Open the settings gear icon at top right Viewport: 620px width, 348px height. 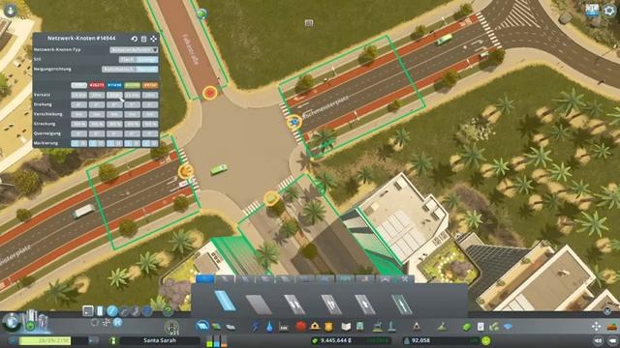609,11
